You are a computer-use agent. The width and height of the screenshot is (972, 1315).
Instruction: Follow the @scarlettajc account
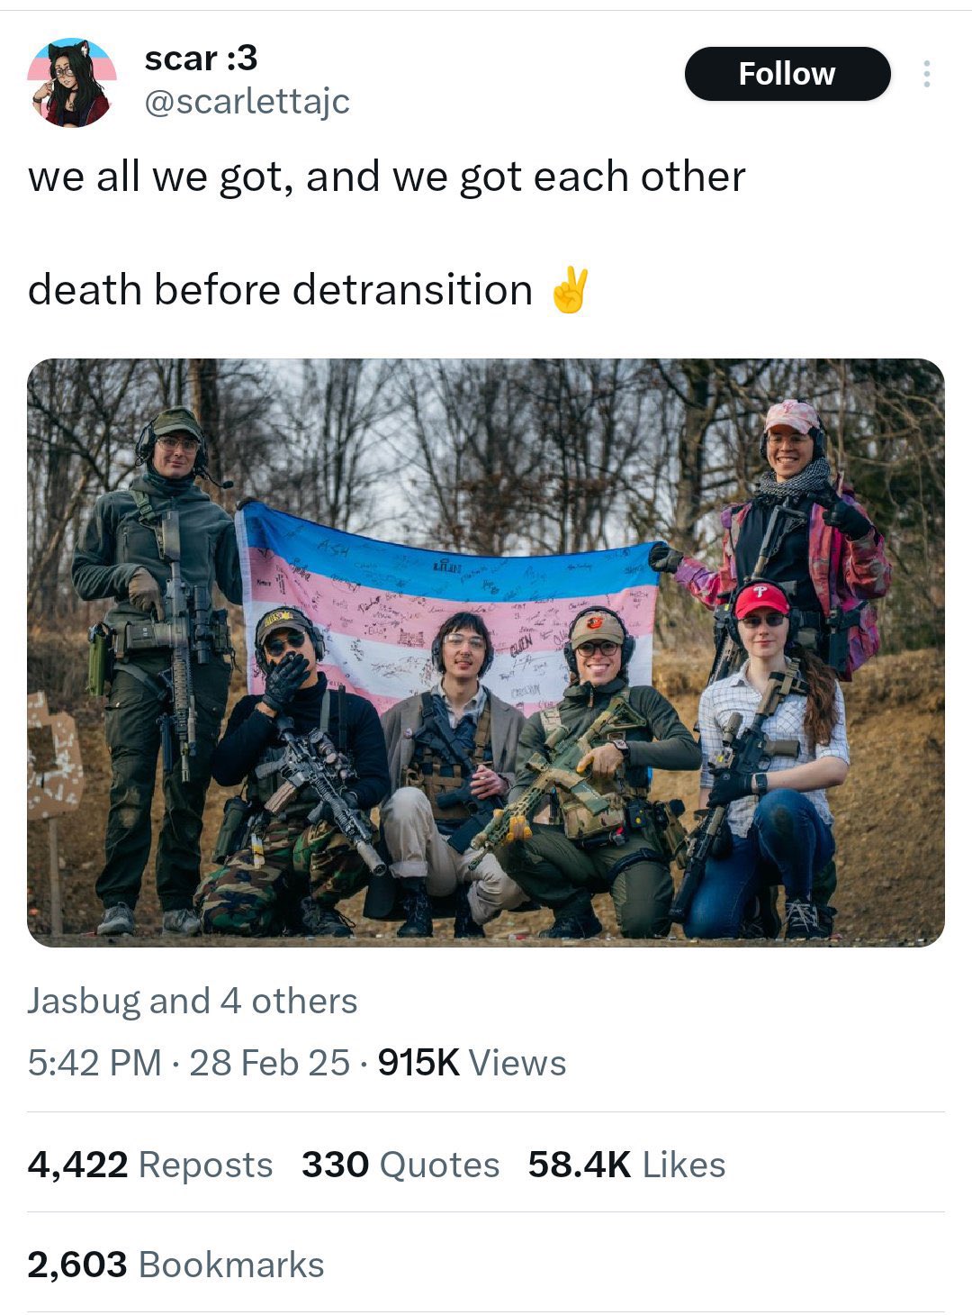pos(787,74)
